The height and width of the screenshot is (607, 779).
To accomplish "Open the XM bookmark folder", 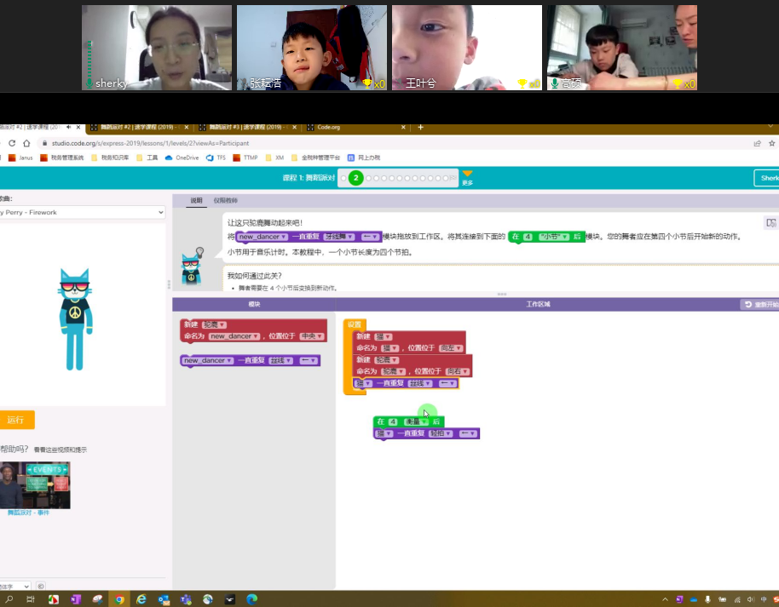I will tap(274, 157).
